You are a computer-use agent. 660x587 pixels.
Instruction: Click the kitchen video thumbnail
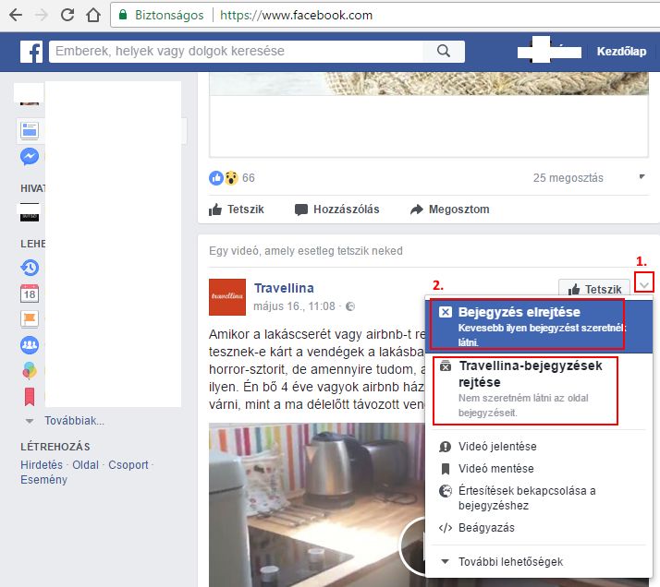[x=316, y=505]
